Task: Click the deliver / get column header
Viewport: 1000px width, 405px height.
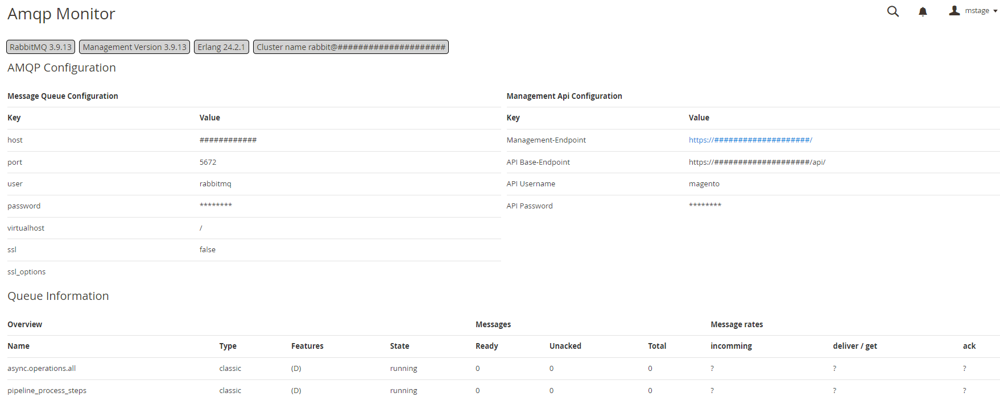Action: pos(854,346)
